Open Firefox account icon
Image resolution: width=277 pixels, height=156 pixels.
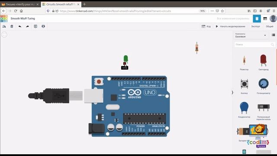(x=261, y=11)
